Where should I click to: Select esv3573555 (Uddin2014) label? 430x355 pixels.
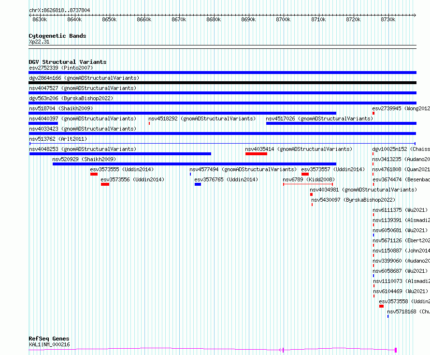point(122,169)
